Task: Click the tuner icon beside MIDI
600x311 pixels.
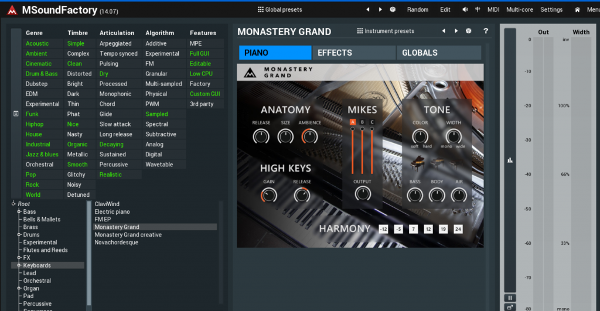Action: point(478,9)
